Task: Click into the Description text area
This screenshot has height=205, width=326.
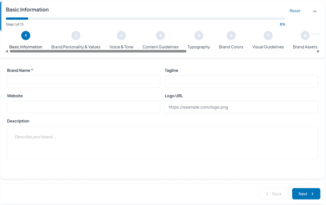Action: 163,143
